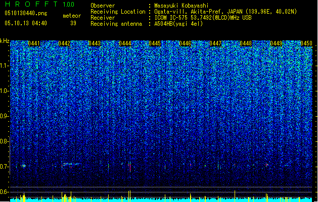Image resolution: width=318 pixels, height=202 pixels.
Task: Click the HROFFT 1.0.0 title text
Action: (40, 4)
